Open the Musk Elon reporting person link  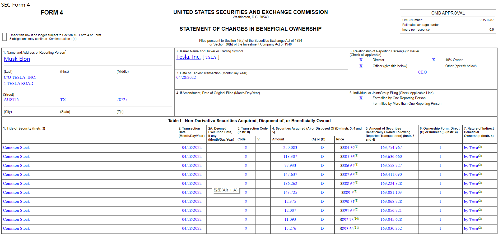(x=17, y=59)
